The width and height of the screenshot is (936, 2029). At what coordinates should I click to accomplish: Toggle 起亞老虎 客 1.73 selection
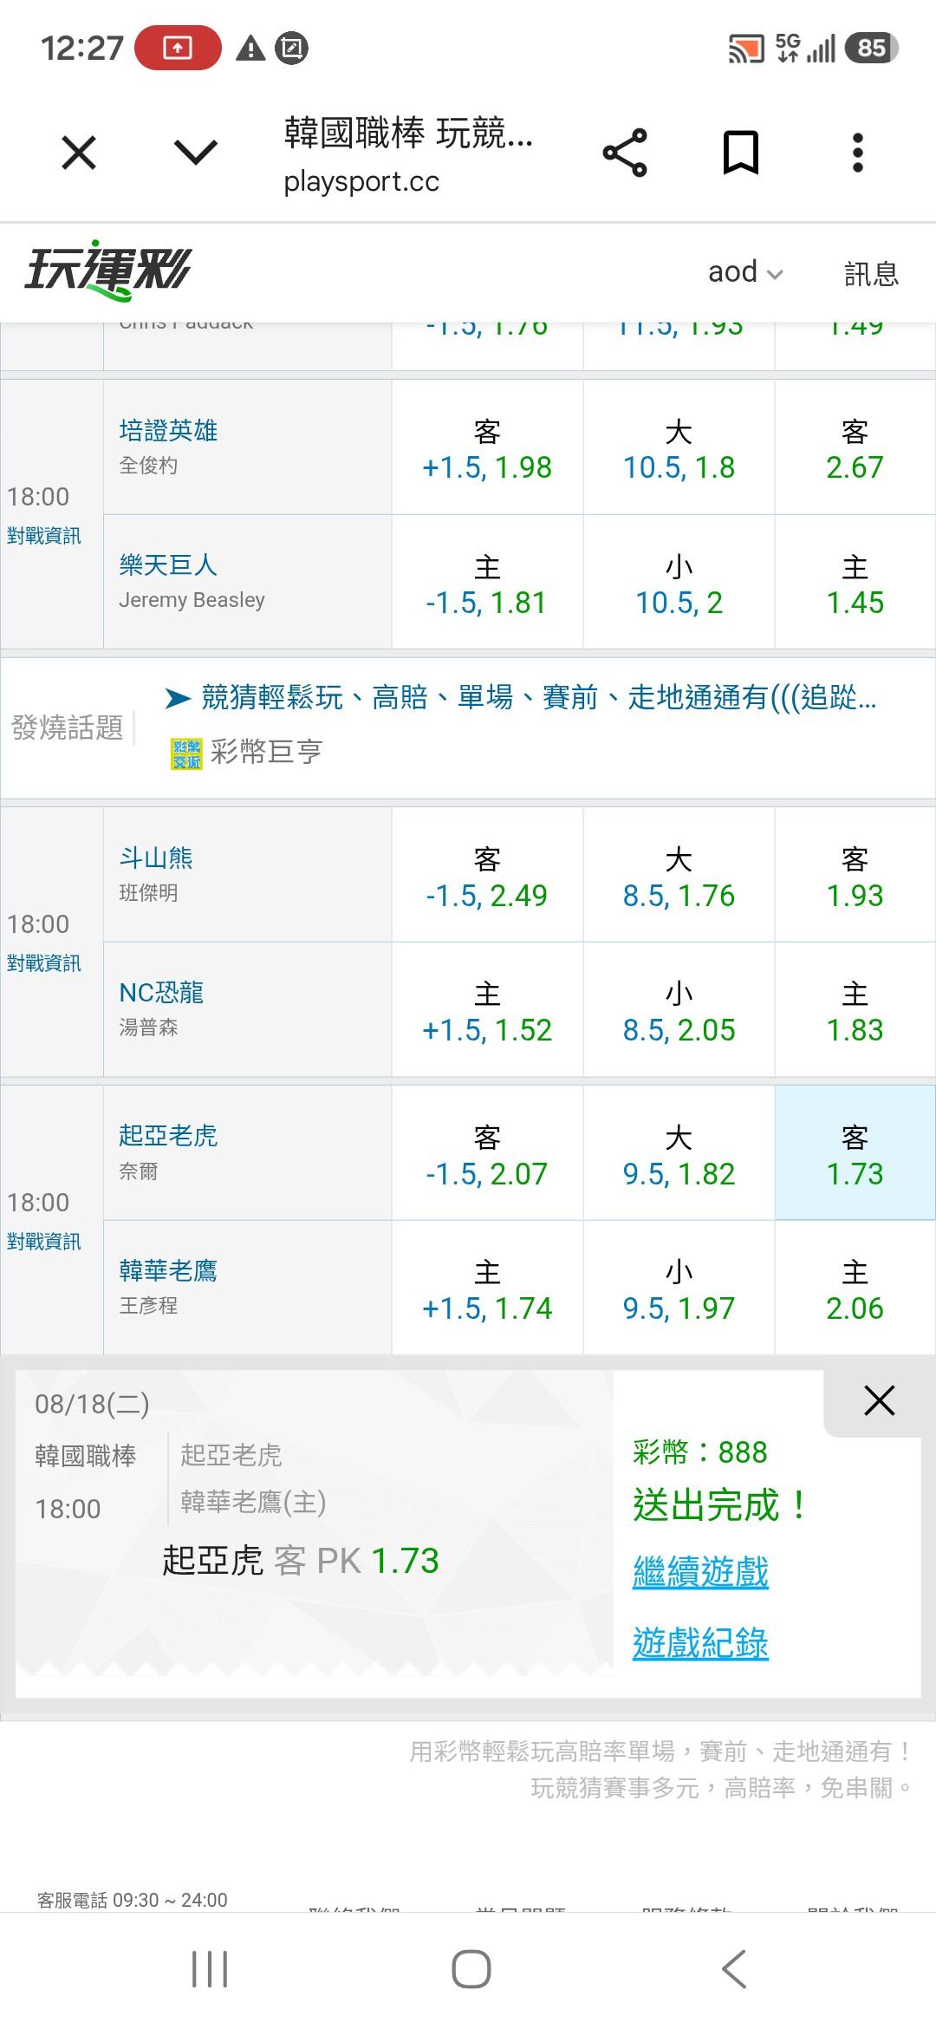coord(855,1153)
